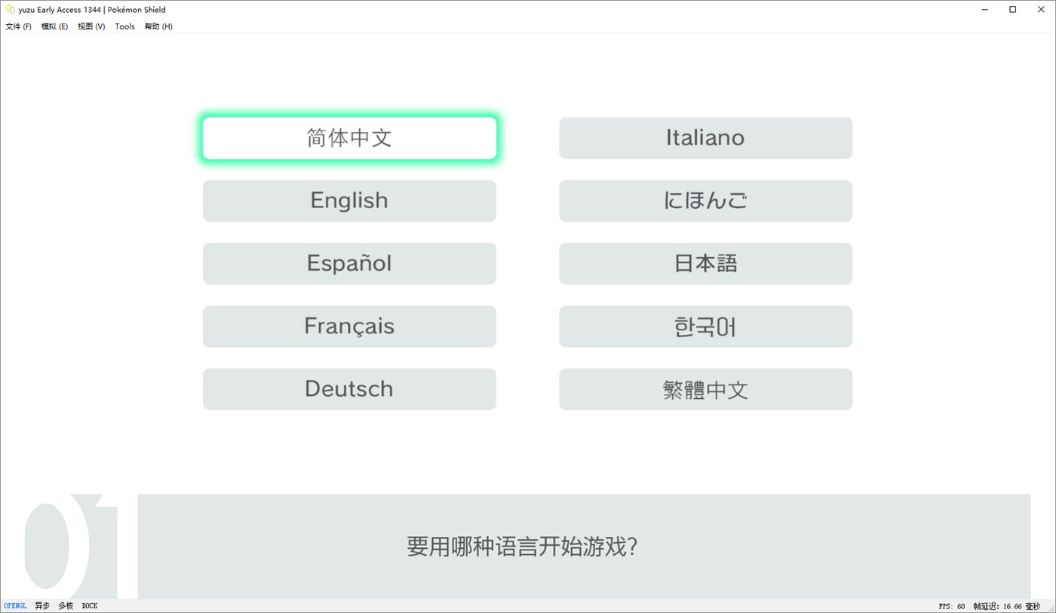Image resolution: width=1056 pixels, height=613 pixels.
Task: Select Français language option
Action: 349,326
